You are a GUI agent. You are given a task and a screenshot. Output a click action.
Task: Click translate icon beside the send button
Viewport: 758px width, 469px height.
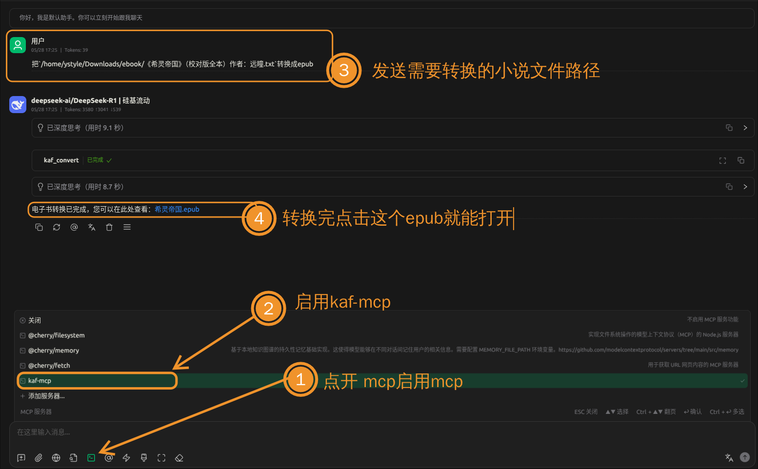coord(729,457)
